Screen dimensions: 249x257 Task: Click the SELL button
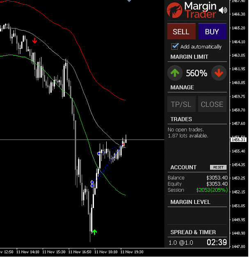pyautogui.click(x=181, y=31)
